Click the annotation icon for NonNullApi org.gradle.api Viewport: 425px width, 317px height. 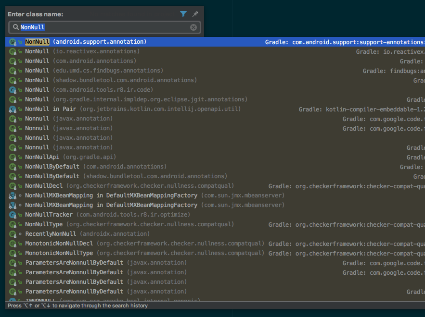click(x=12, y=157)
